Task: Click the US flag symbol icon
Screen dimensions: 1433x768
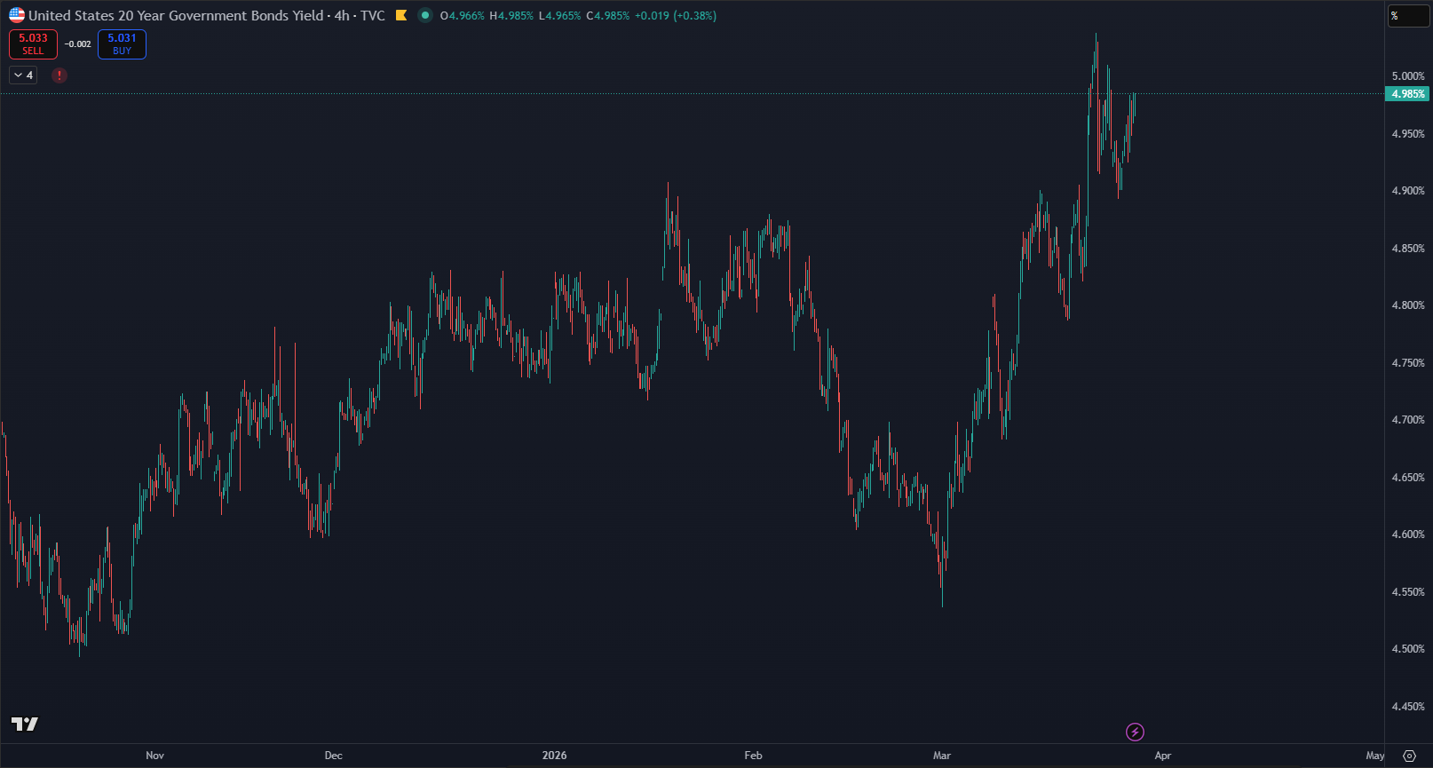Action: tap(17, 15)
